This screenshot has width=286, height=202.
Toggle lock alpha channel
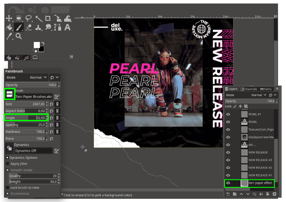(246, 106)
